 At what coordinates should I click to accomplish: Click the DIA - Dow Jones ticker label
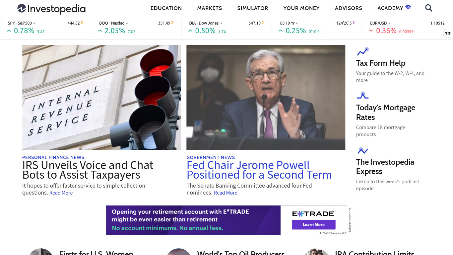[204, 23]
